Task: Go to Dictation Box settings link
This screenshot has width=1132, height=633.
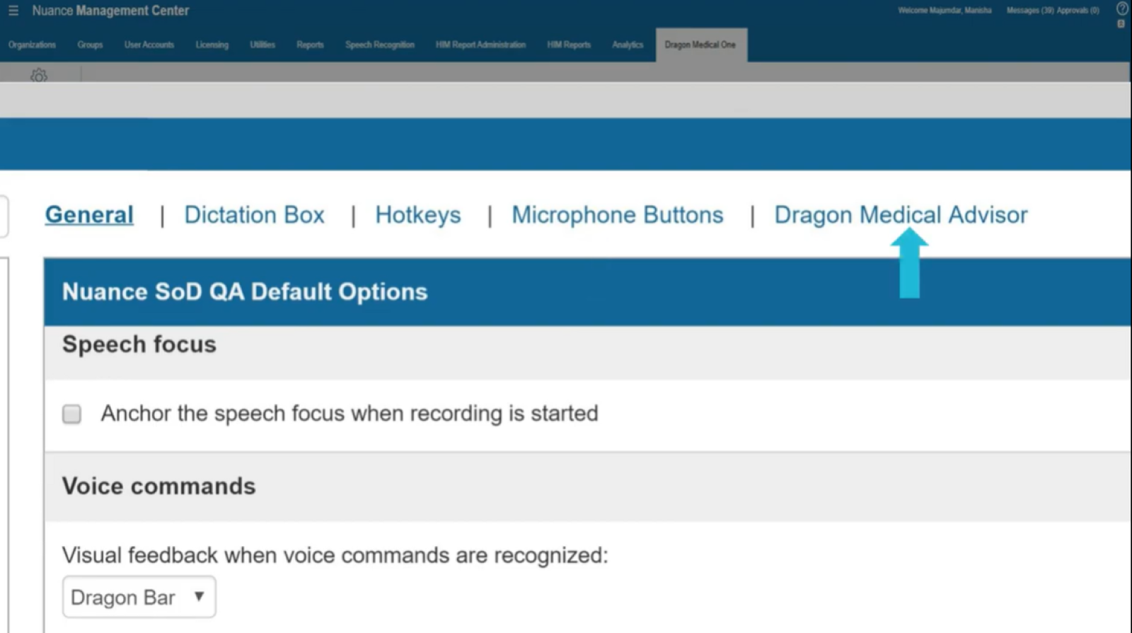Action: [254, 215]
